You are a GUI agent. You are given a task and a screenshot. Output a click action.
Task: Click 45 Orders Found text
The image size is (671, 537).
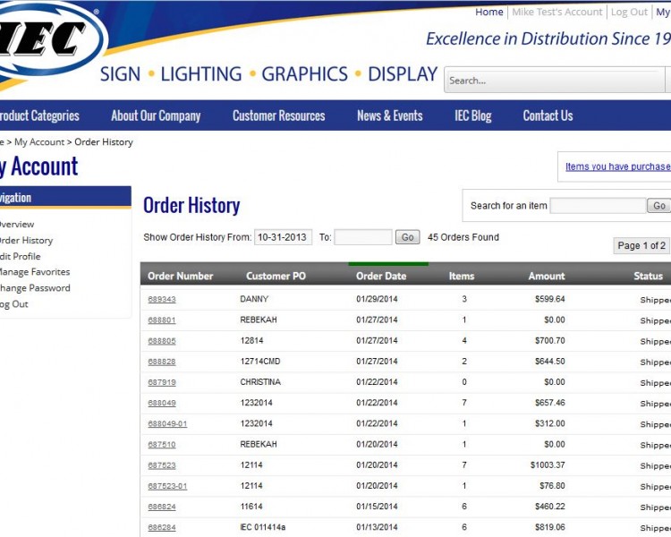coord(463,237)
